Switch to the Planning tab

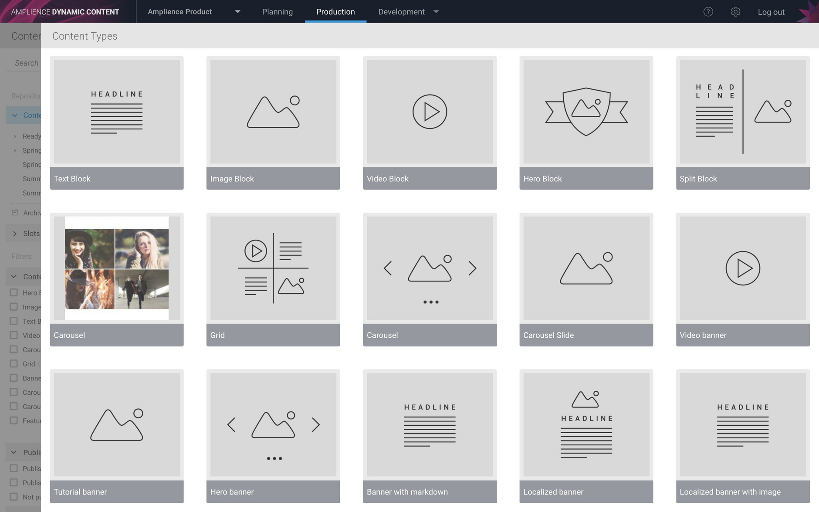277,12
